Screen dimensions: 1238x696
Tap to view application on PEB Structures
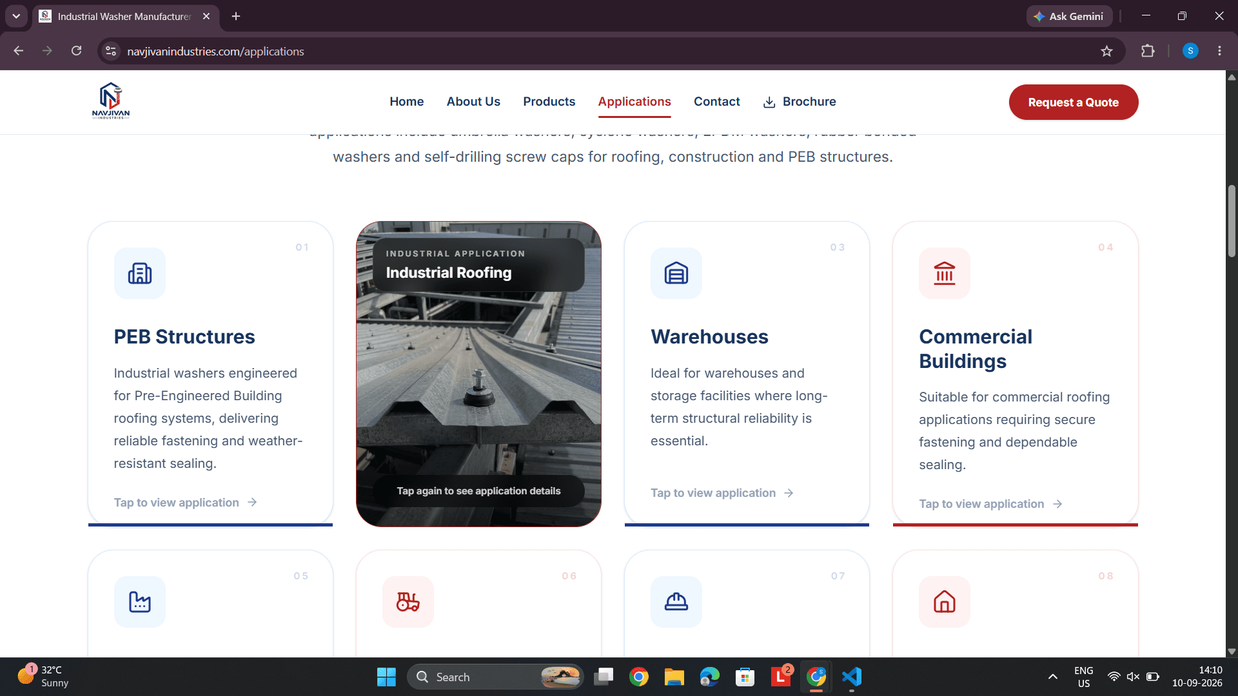(x=186, y=503)
